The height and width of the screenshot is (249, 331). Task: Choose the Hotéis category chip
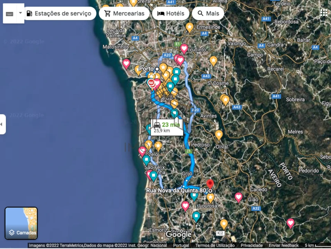tap(171, 13)
